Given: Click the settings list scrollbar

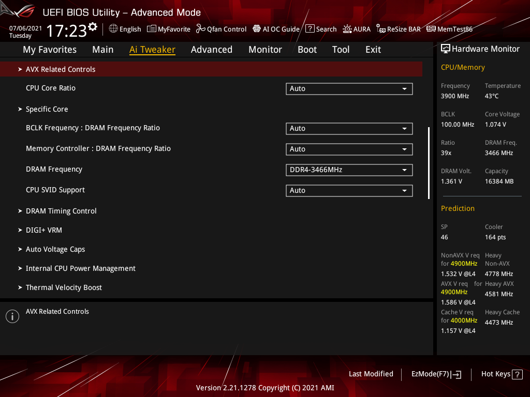Looking at the screenshot, I should pos(429,163).
